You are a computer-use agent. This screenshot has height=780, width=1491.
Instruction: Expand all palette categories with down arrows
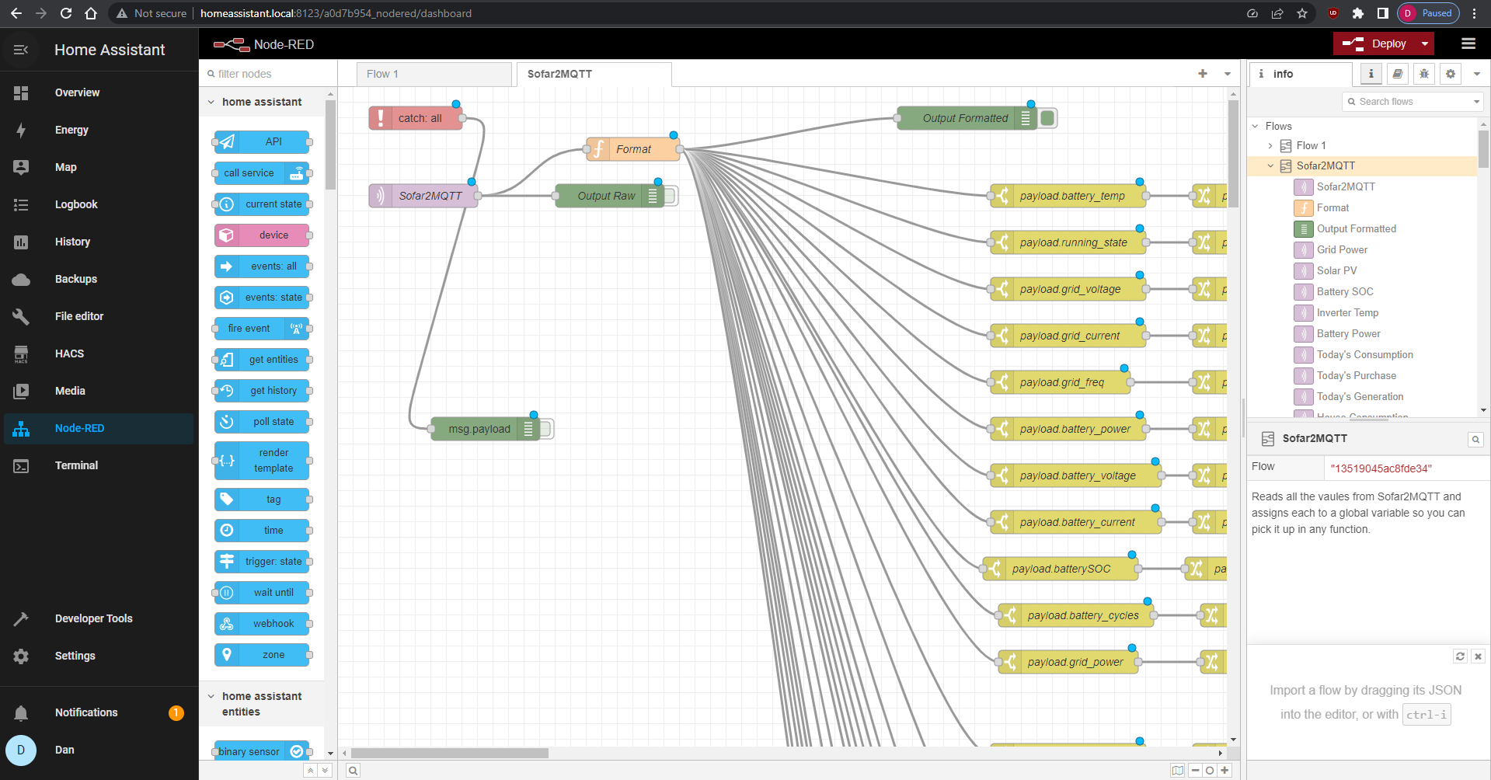tap(325, 771)
